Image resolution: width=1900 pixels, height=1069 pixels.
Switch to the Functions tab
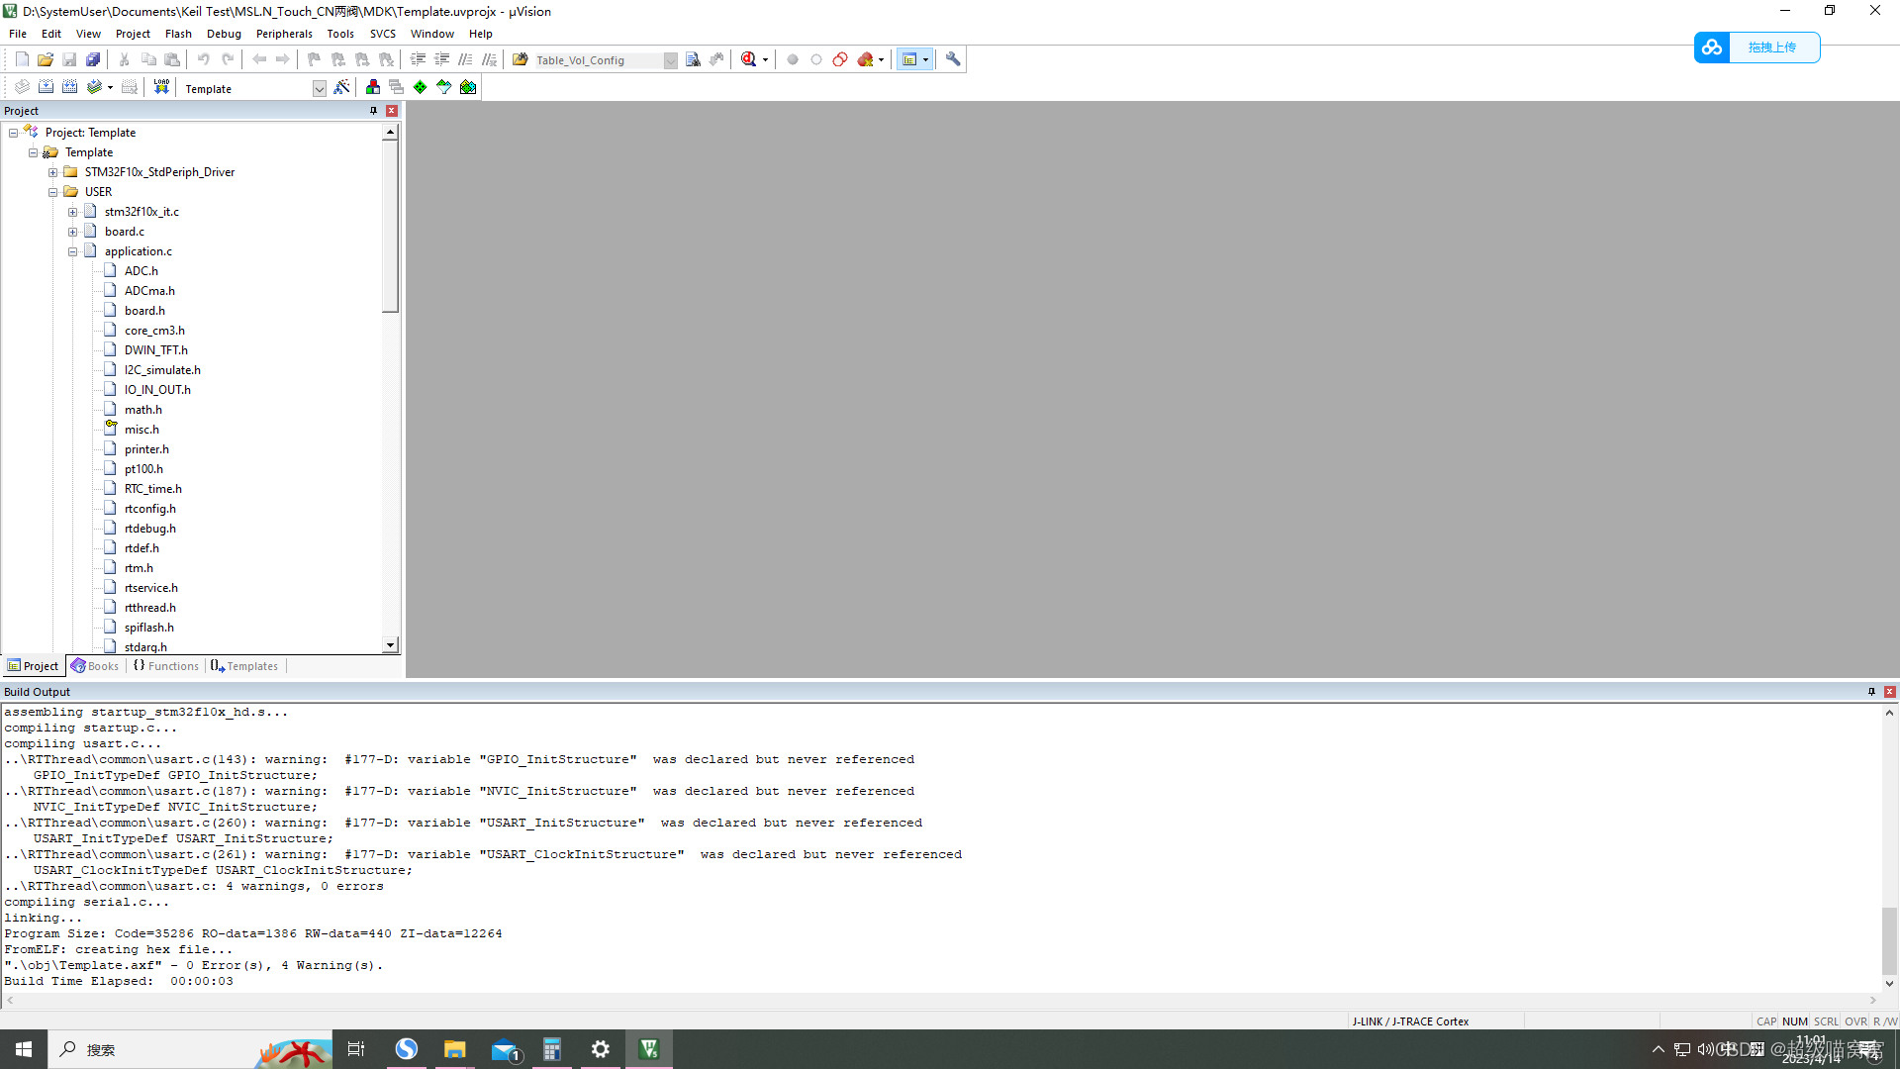tap(166, 666)
